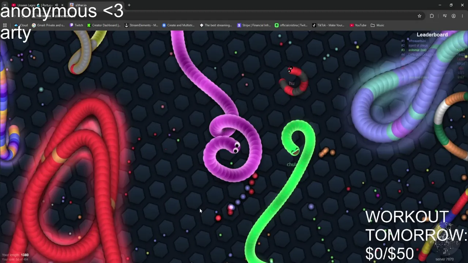Open a new browser tab
The width and height of the screenshot is (468, 263).
(129, 5)
